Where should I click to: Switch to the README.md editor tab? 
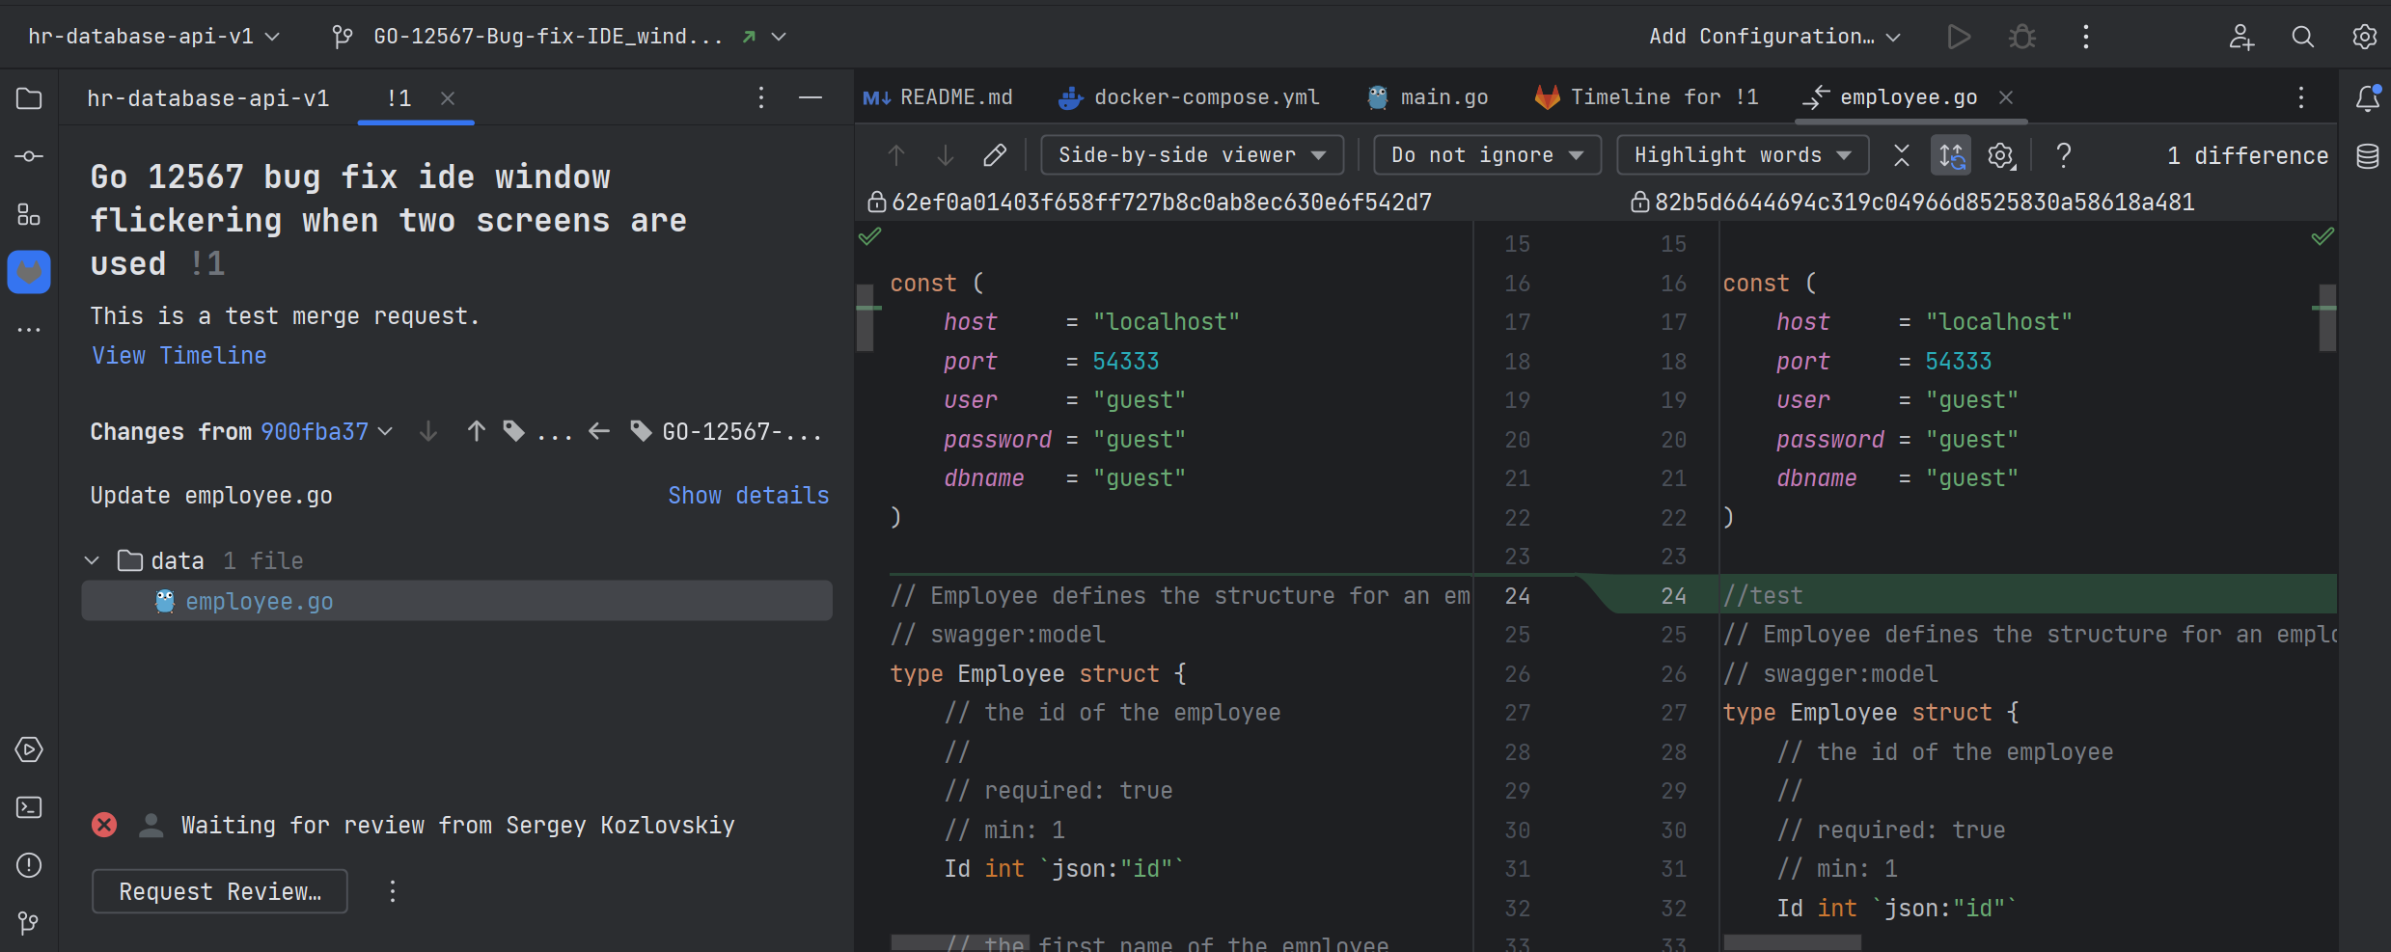point(938,97)
